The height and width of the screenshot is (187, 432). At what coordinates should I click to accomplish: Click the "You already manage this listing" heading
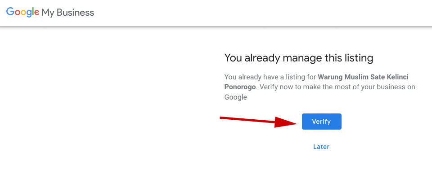[299, 58]
